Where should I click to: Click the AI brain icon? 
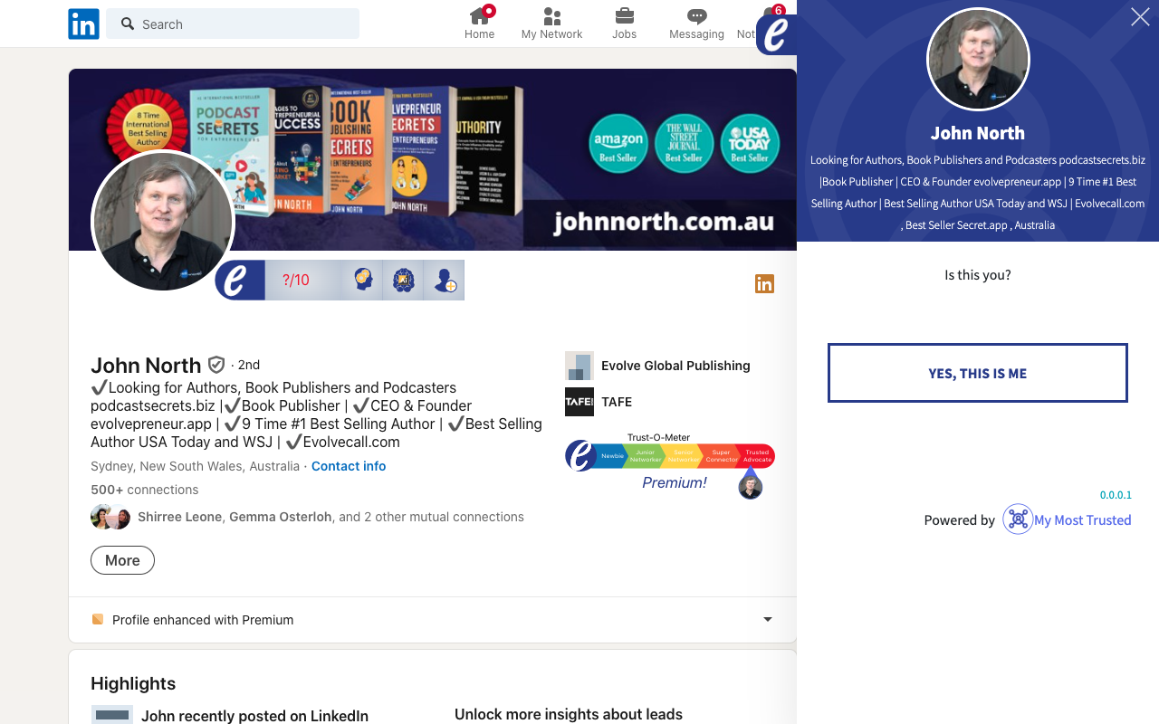[404, 281]
